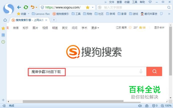The width and height of the screenshot is (173, 108).
Task: Refresh the page with green reload icon
Action: [x=26, y=7]
